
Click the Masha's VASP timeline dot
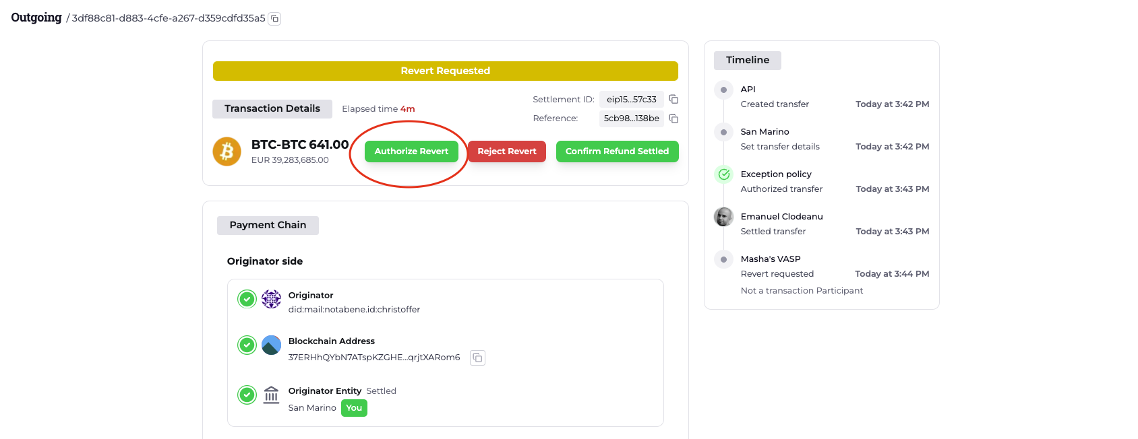point(723,259)
